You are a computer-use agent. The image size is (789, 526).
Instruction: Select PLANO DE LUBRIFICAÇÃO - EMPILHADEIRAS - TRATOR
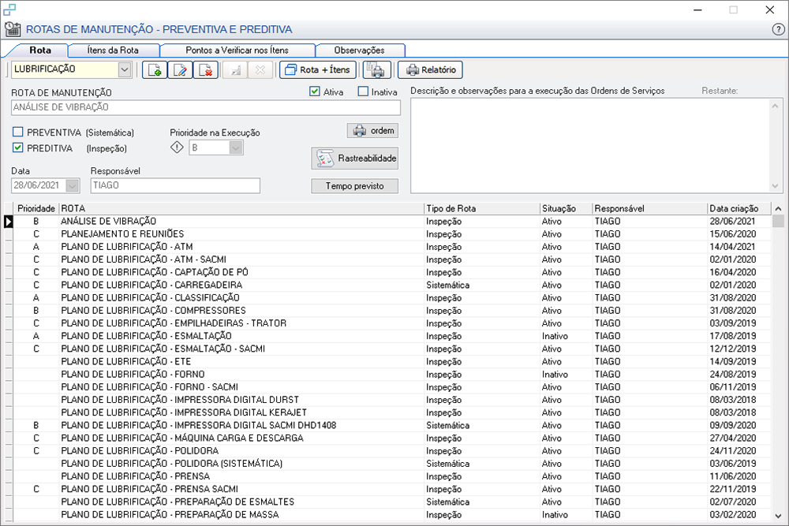[392, 323]
